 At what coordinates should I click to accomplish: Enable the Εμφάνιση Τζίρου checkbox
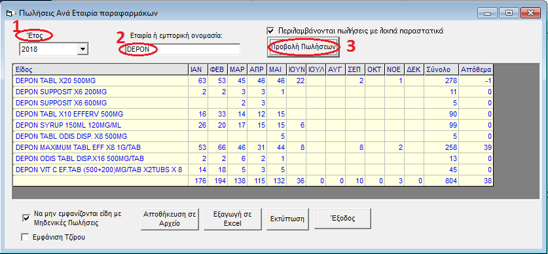tap(26, 237)
